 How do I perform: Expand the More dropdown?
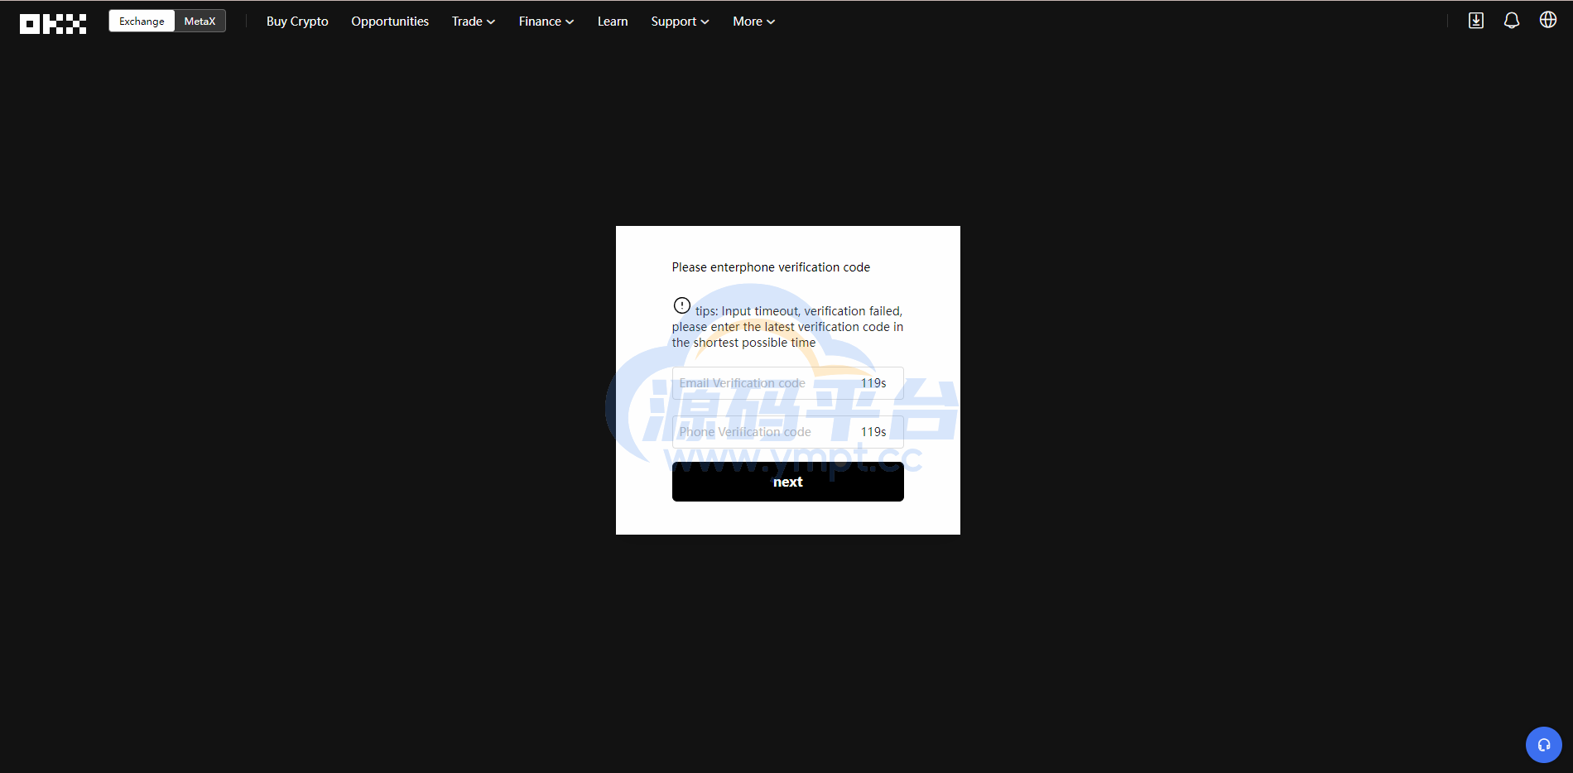753,22
